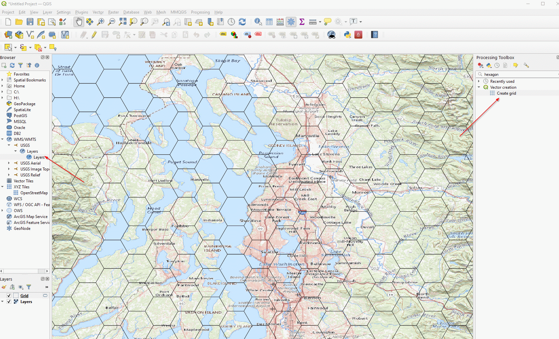Click the Zoom Full extent icon
Viewport: 559px width, 339px height.
(122, 22)
